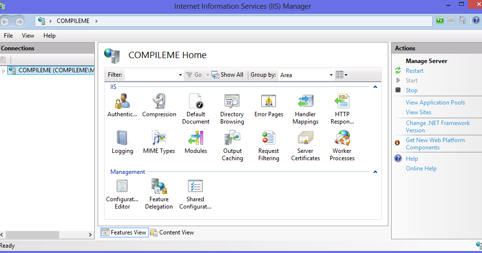Click the Help link in Actions pane

pos(412,159)
